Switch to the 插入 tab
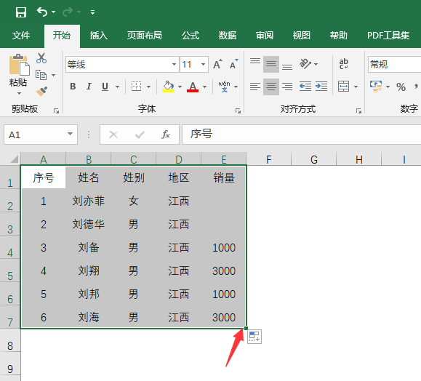Viewport: 421px width, 381px height. click(x=99, y=36)
